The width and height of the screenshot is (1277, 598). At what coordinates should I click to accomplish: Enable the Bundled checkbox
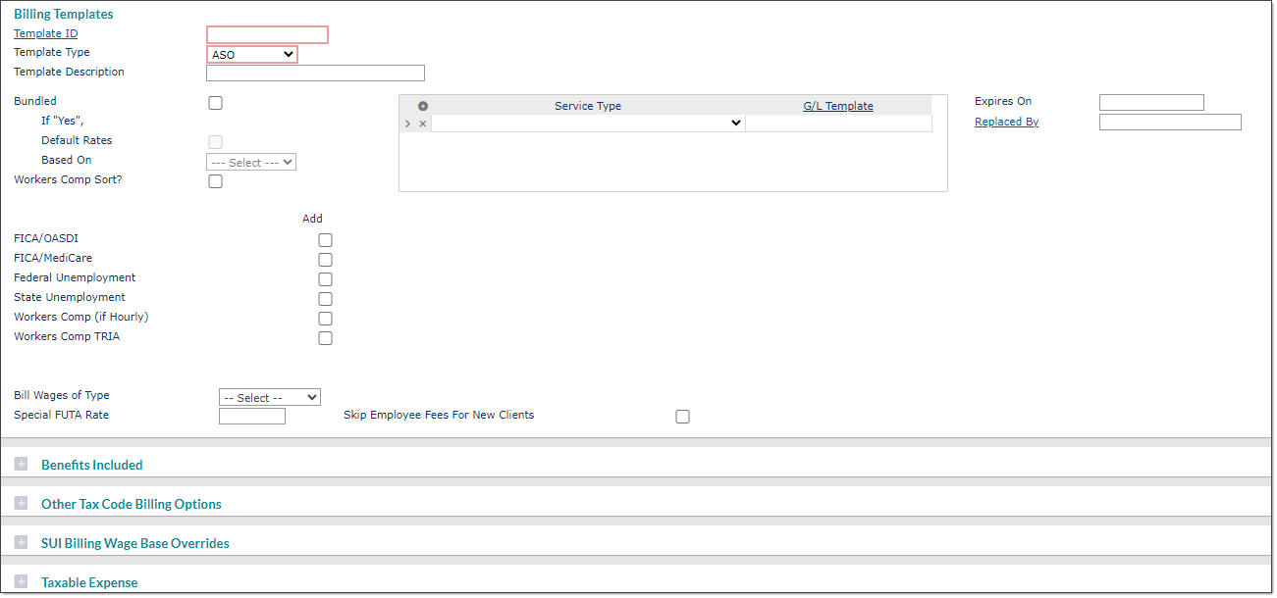coord(215,102)
